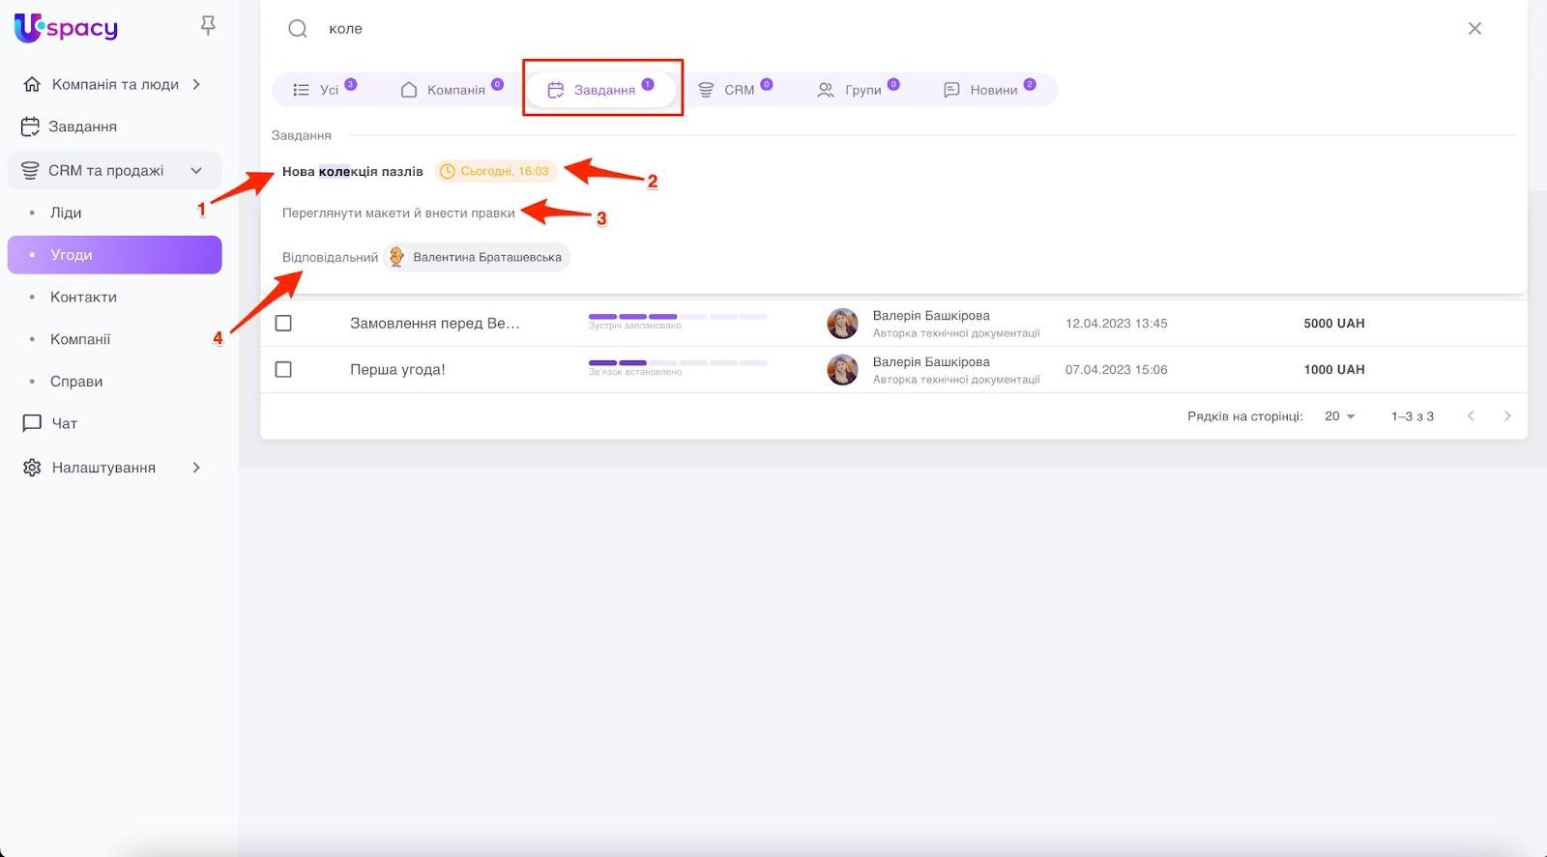1547x857 pixels.
Task: Expand Налаштування section chevron
Action: pyautogui.click(x=196, y=468)
